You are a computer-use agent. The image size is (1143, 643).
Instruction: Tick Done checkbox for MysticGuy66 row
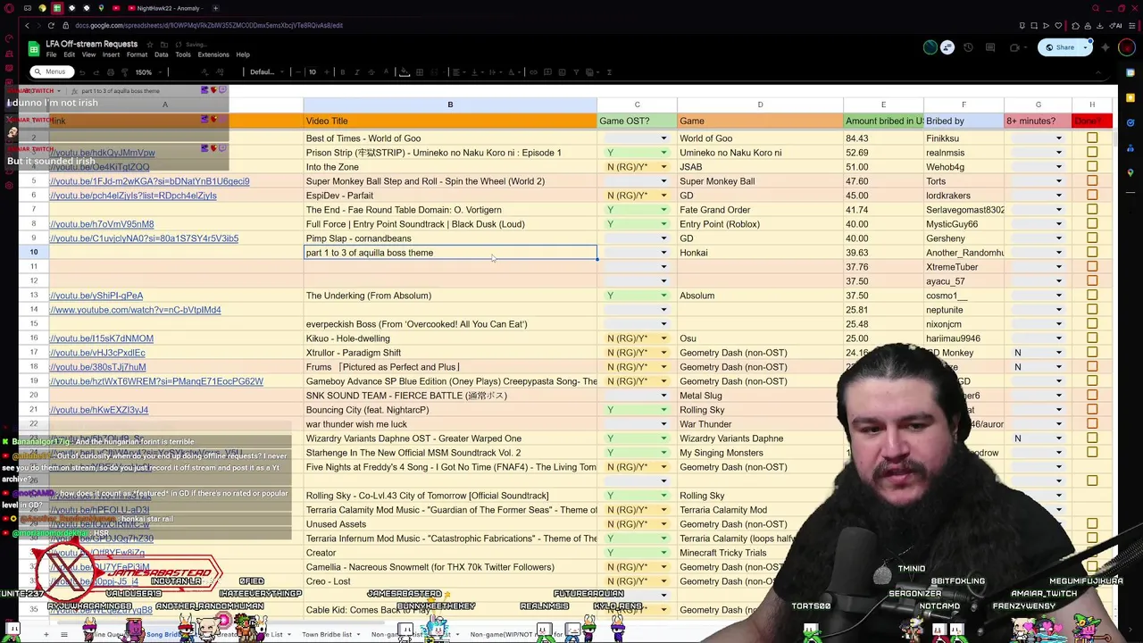[x=1092, y=224]
